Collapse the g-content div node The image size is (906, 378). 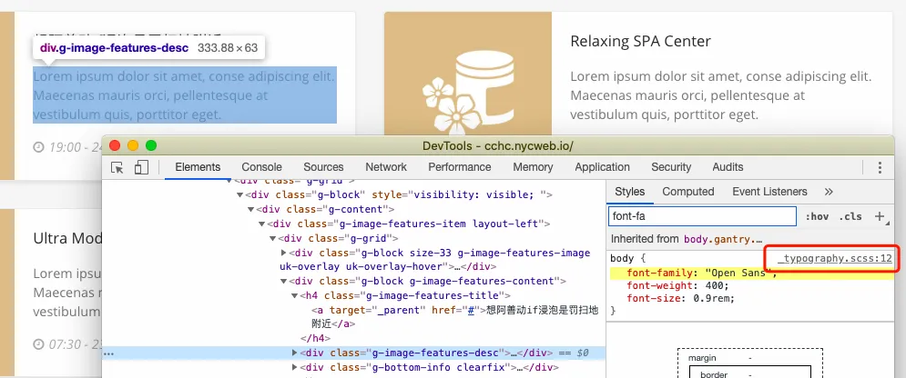tap(250, 209)
